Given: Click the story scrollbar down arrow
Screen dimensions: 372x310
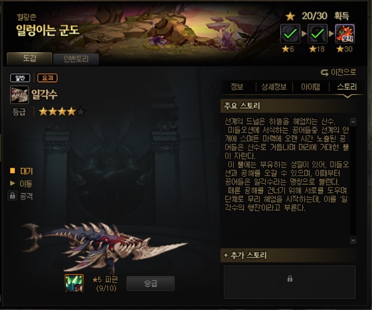Looking at the screenshot, I should (353, 240).
